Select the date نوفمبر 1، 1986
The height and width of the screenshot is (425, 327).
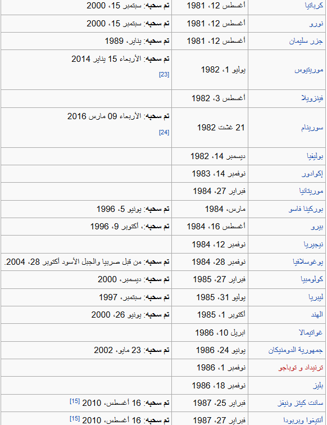pos(221,368)
